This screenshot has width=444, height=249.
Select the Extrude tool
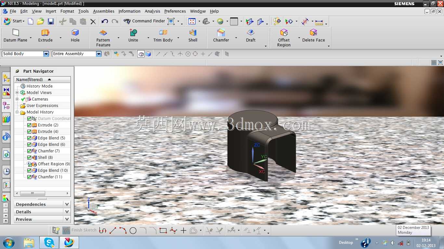click(x=45, y=36)
